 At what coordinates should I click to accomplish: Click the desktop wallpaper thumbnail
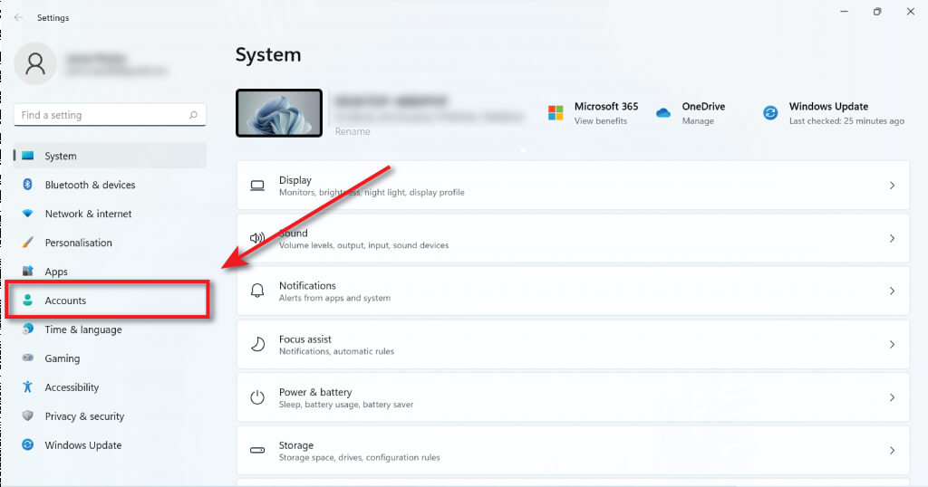(x=279, y=113)
